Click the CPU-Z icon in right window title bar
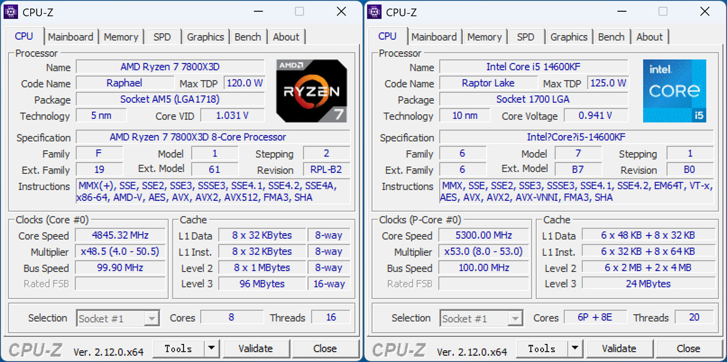 tap(375, 11)
